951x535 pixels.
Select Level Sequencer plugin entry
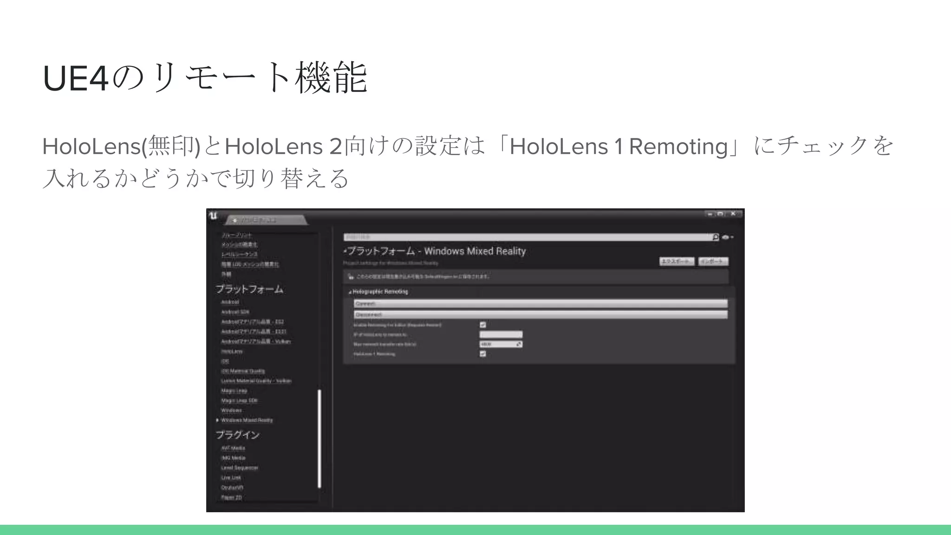point(240,468)
